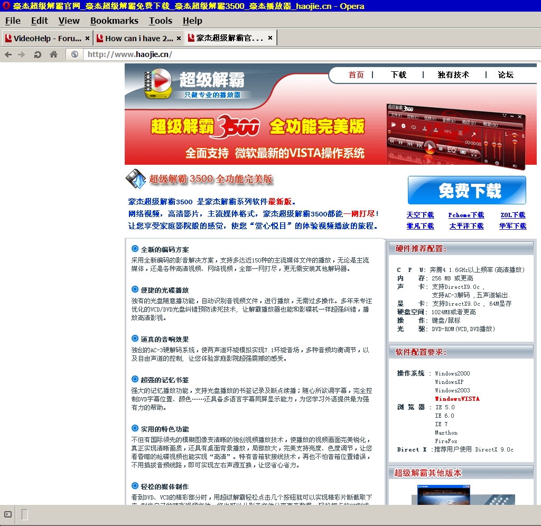Image resolution: width=541 pixels, height=526 pixels.
Task: Open the Edit menu
Action: 39,21
